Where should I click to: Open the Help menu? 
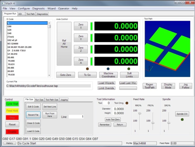pos(75,8)
